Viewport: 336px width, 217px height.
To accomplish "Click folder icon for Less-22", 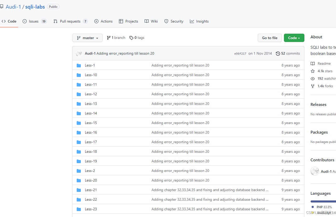I will (x=79, y=200).
